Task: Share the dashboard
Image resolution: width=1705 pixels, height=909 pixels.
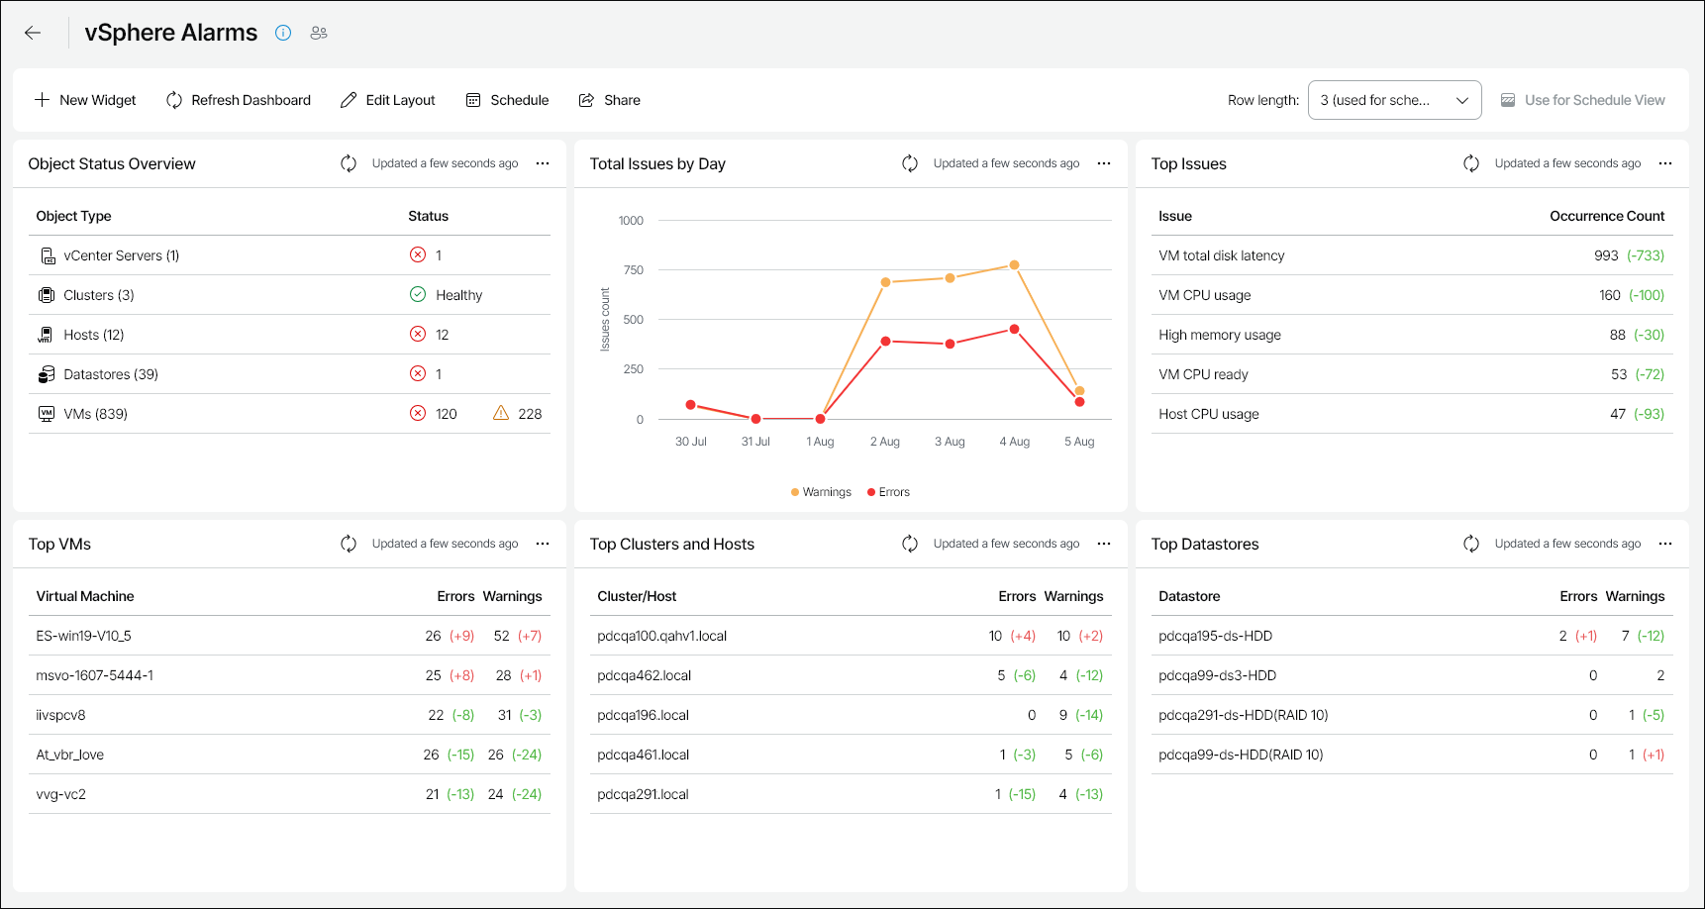Action: click(610, 100)
